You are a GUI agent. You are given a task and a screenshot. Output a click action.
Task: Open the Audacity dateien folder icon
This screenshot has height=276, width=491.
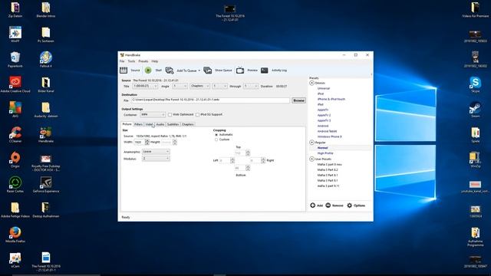click(x=46, y=107)
